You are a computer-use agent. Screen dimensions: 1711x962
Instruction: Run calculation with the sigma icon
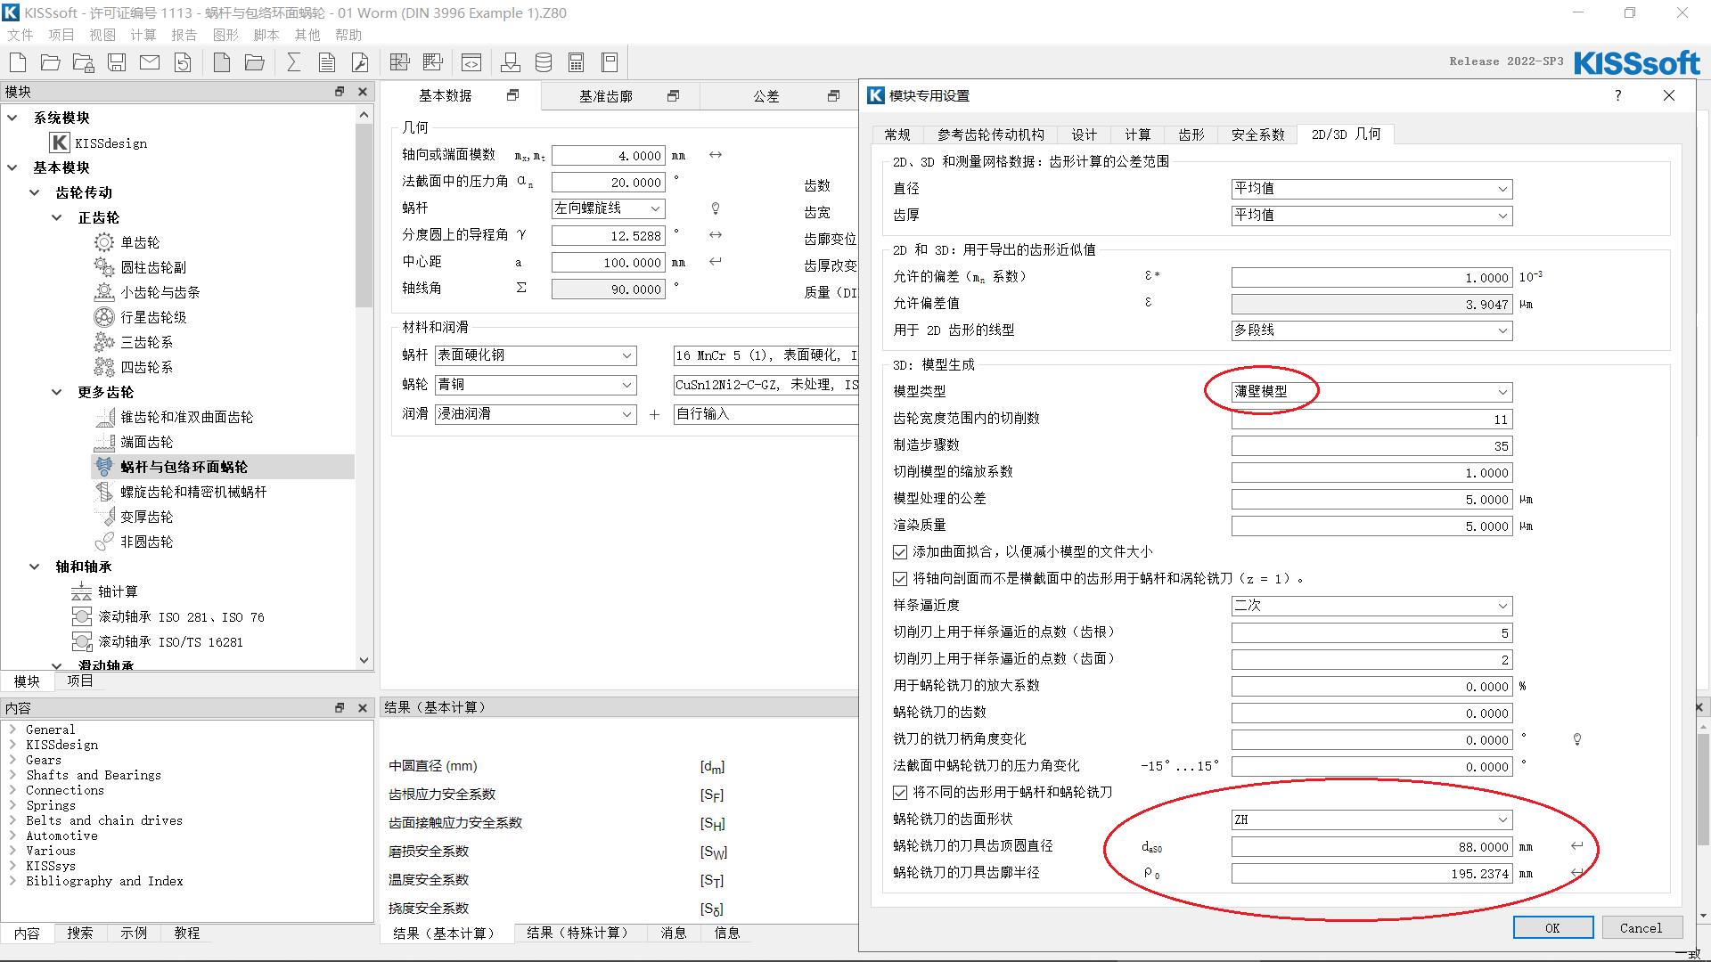(x=294, y=62)
